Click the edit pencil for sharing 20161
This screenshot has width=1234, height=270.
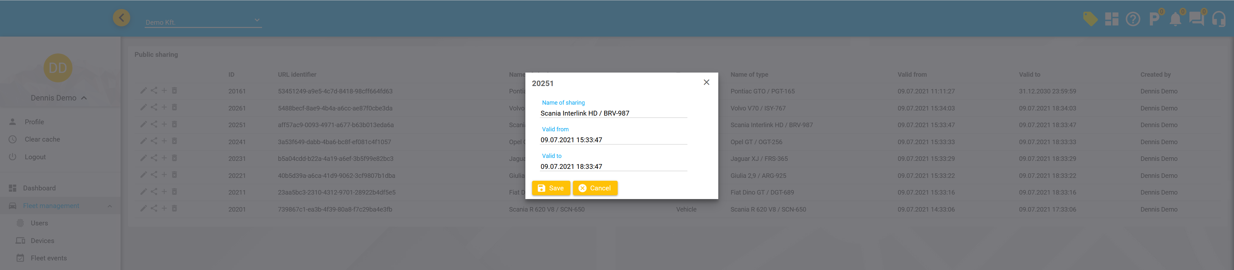coord(143,91)
